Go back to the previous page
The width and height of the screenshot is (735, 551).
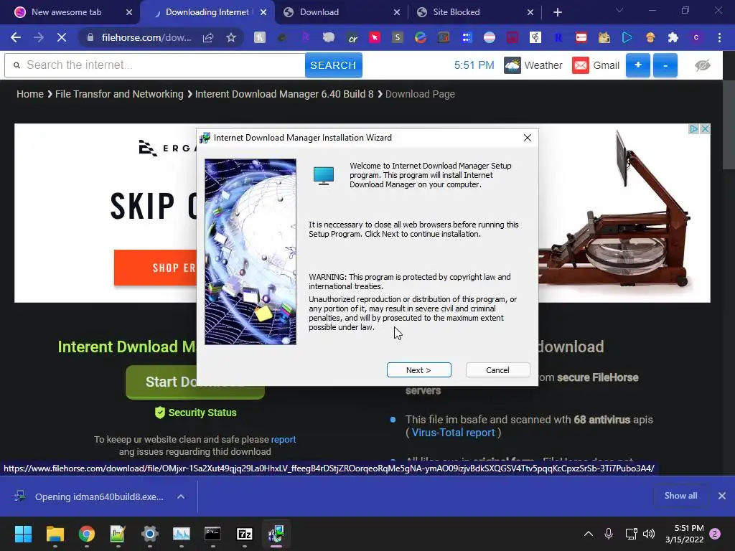coord(16,37)
